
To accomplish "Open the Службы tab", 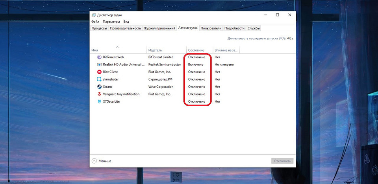I will [254, 28].
